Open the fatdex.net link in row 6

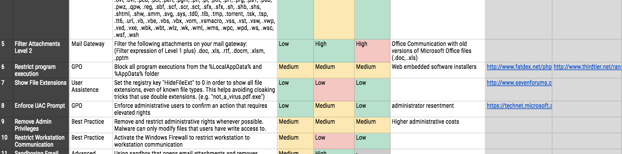pos(519,67)
